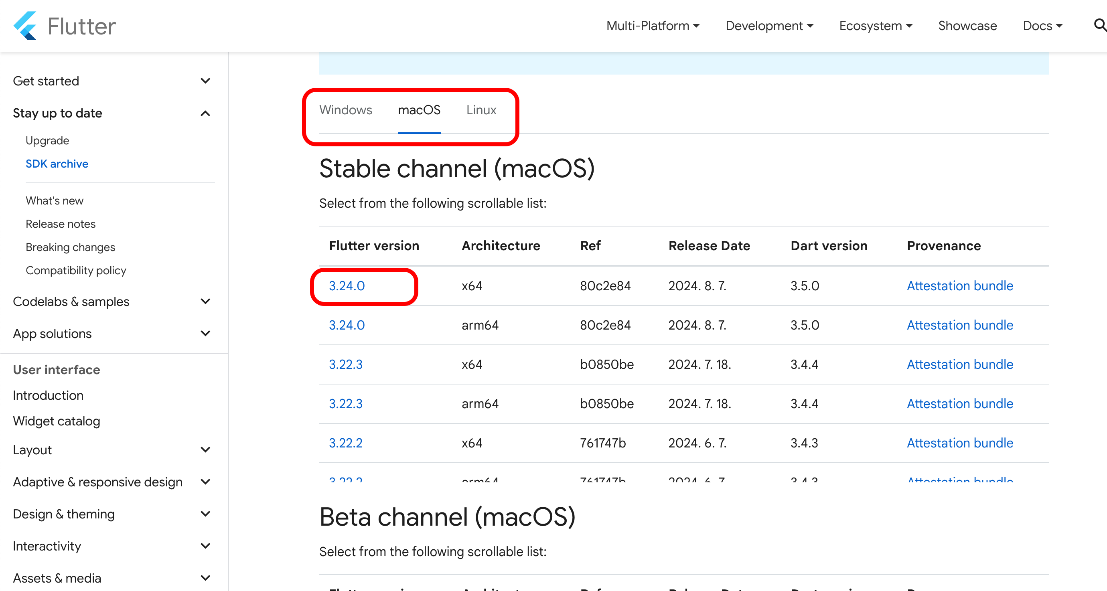
Task: Open Showcase in the top navigation
Action: coord(967,26)
